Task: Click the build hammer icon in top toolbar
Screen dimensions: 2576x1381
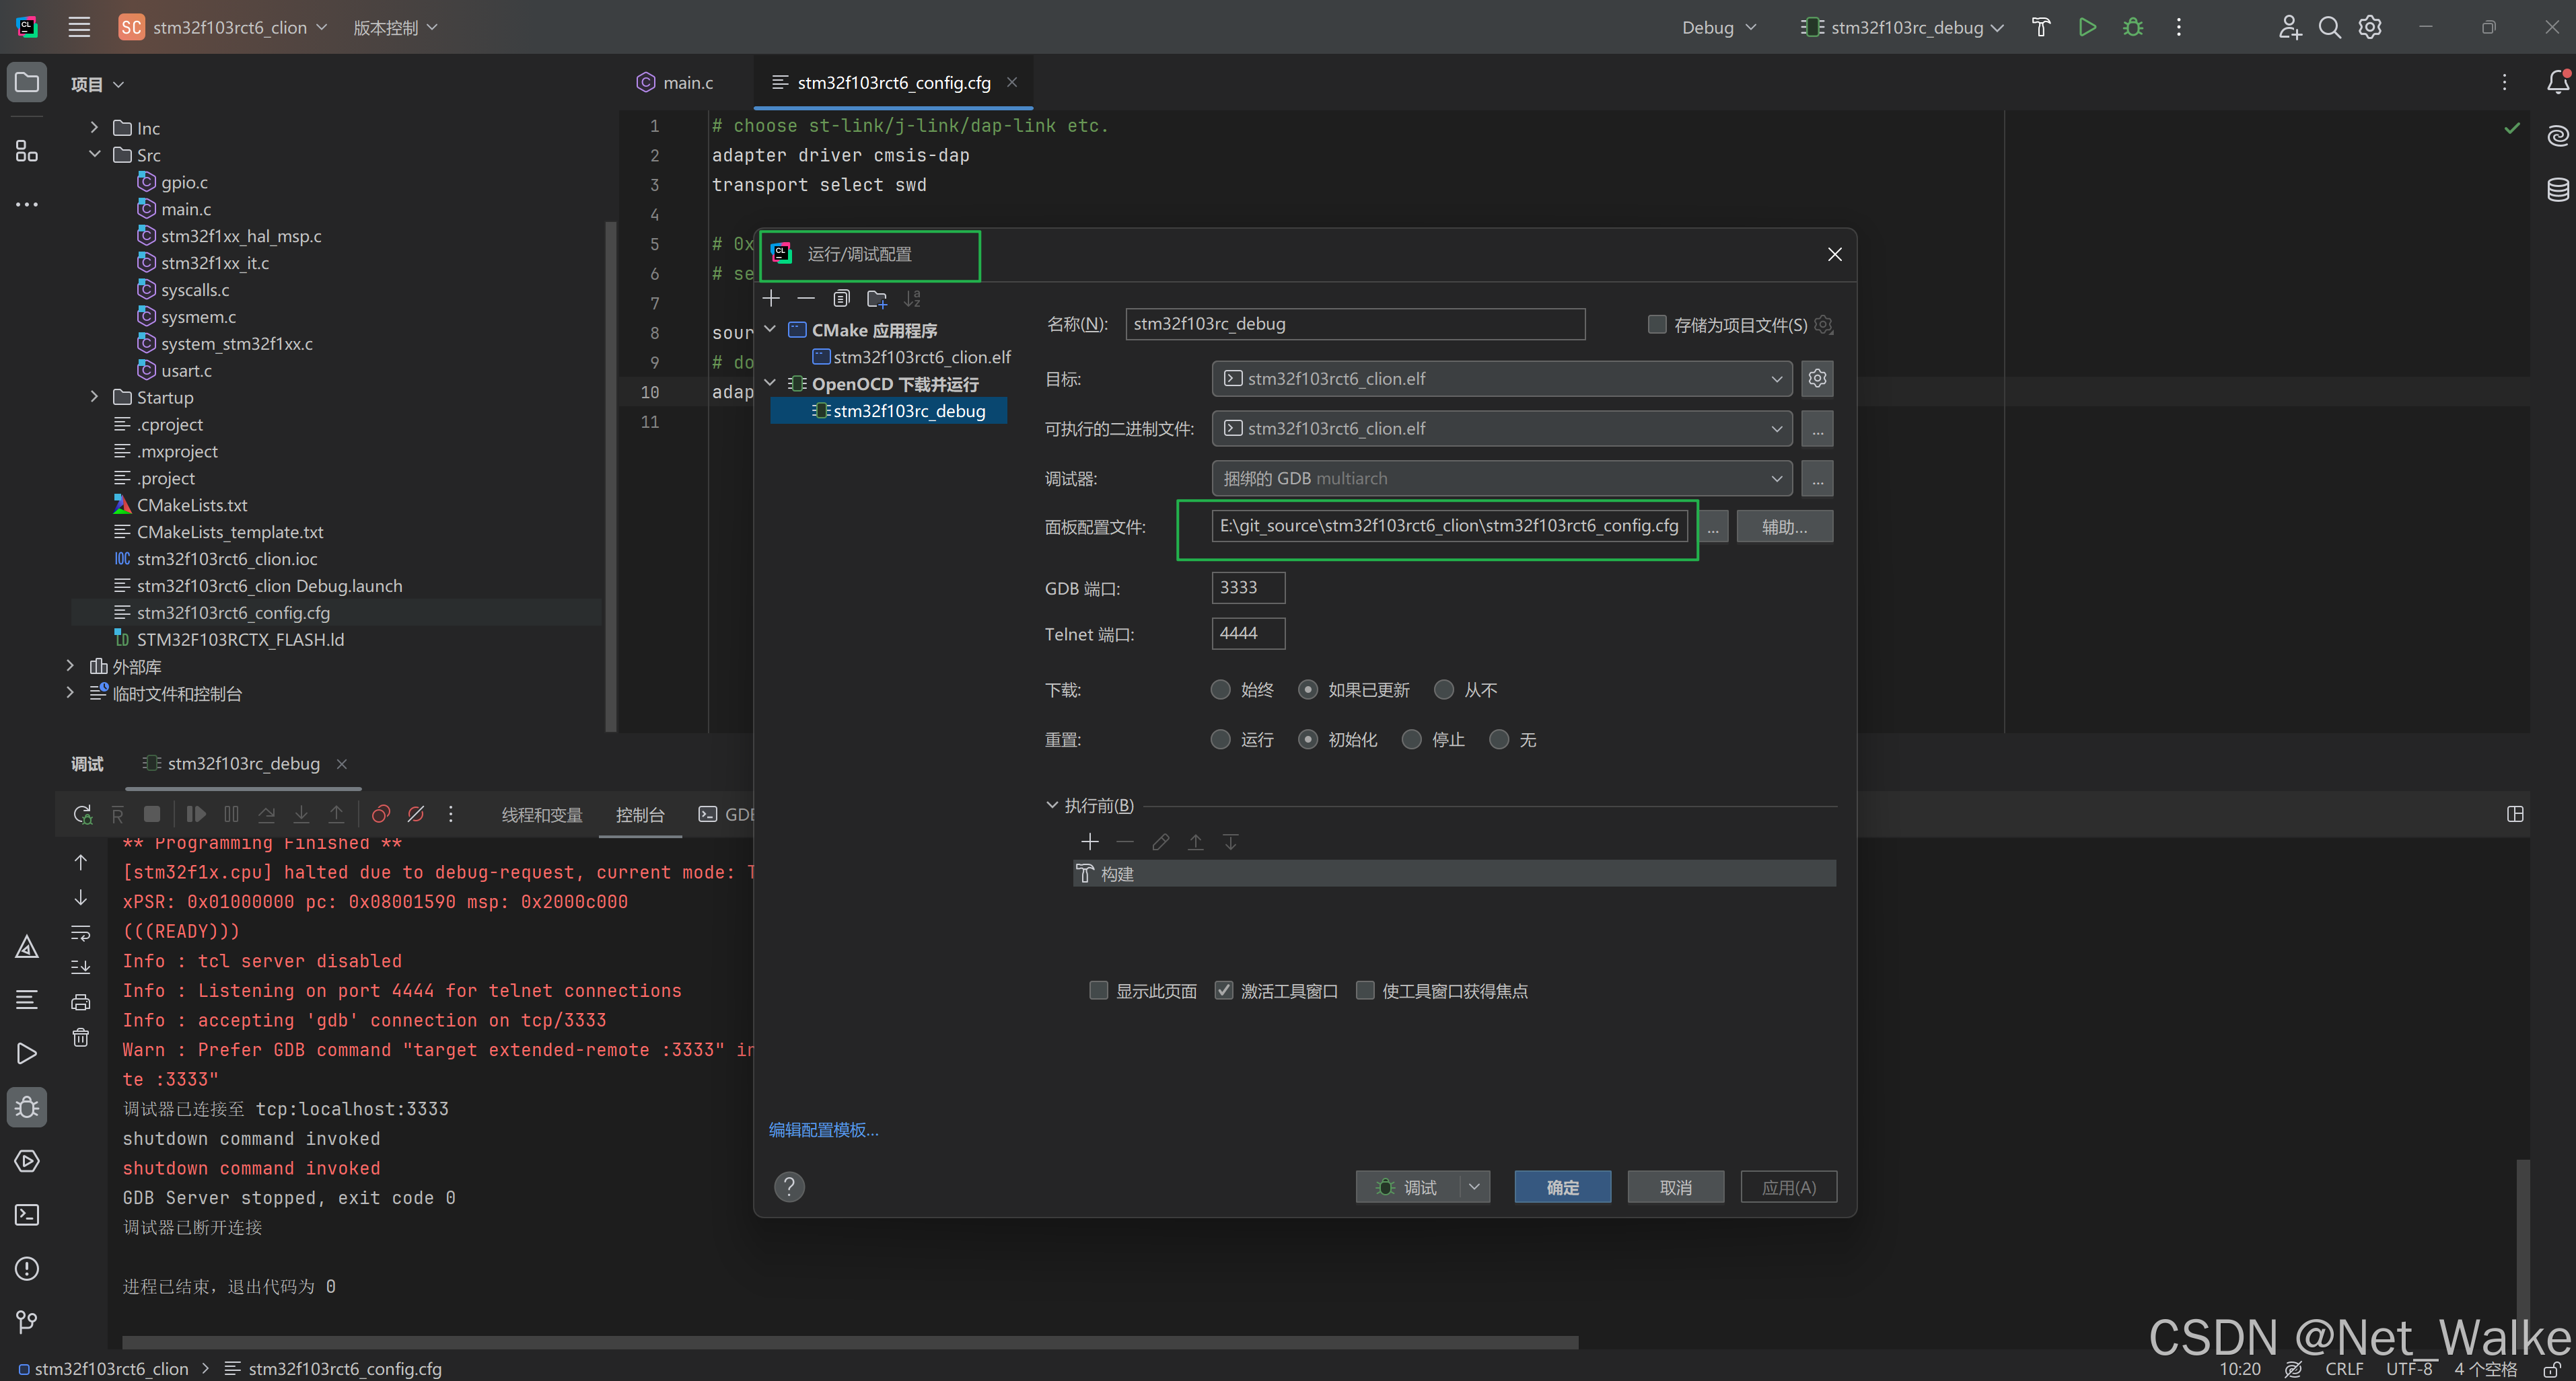Action: (x=2041, y=27)
